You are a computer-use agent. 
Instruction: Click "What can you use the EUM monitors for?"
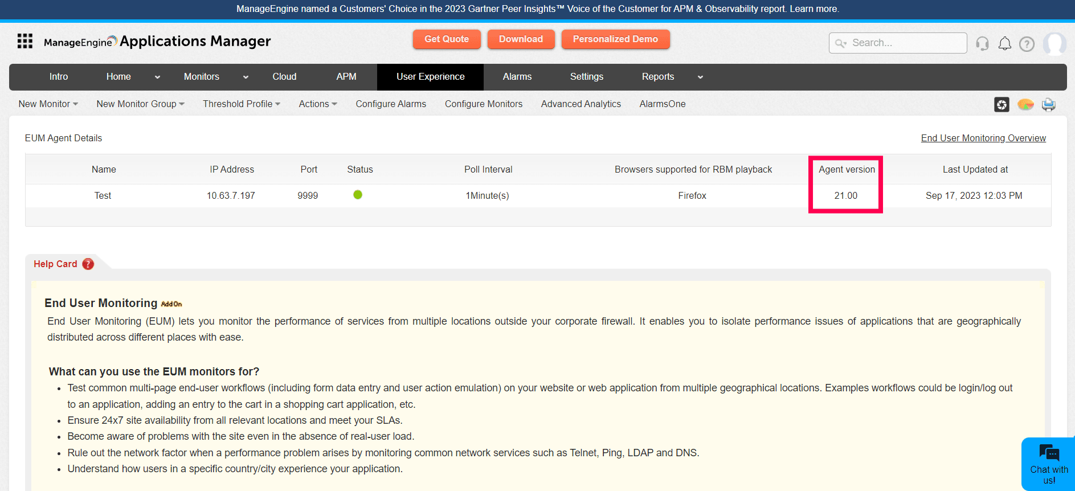154,371
